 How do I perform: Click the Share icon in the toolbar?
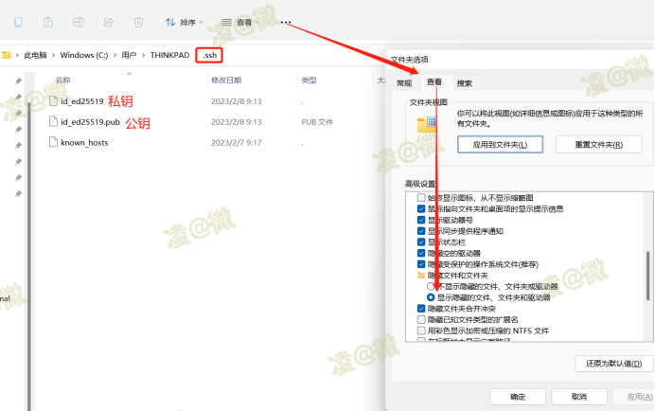click(109, 22)
